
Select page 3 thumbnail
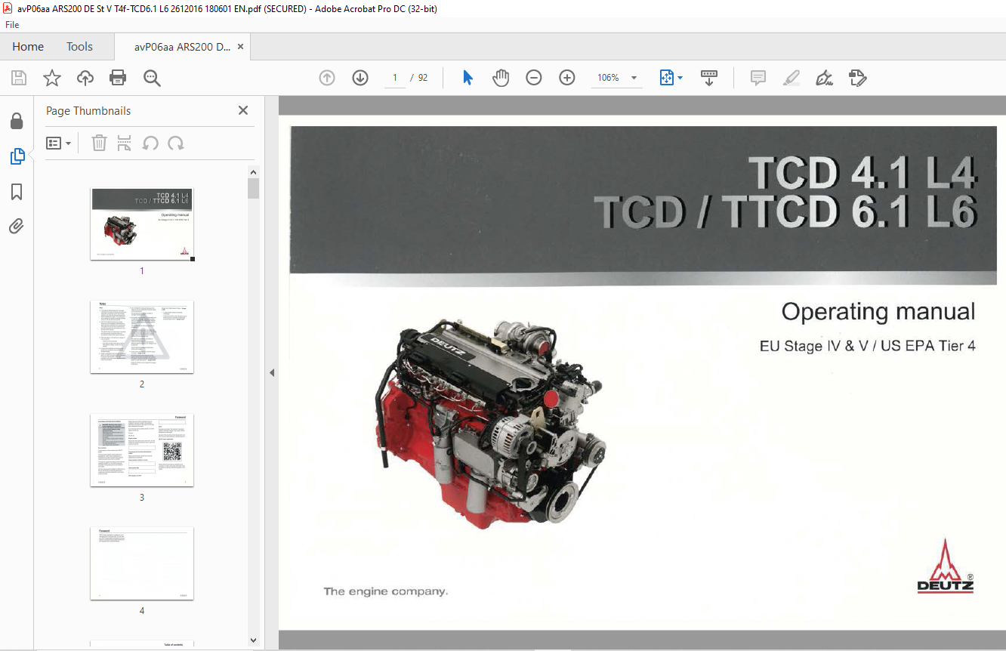(x=142, y=450)
